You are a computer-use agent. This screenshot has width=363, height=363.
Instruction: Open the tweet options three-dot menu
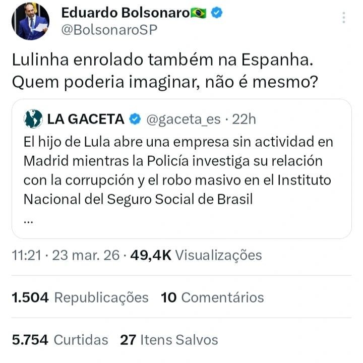click(344, 18)
